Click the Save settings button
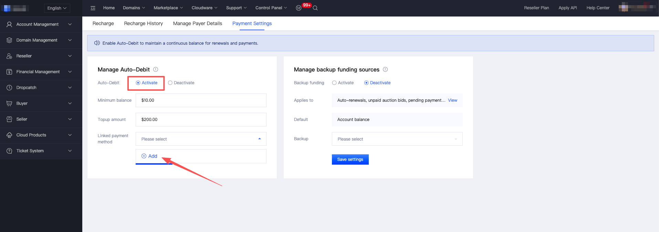The image size is (659, 232). (350, 159)
